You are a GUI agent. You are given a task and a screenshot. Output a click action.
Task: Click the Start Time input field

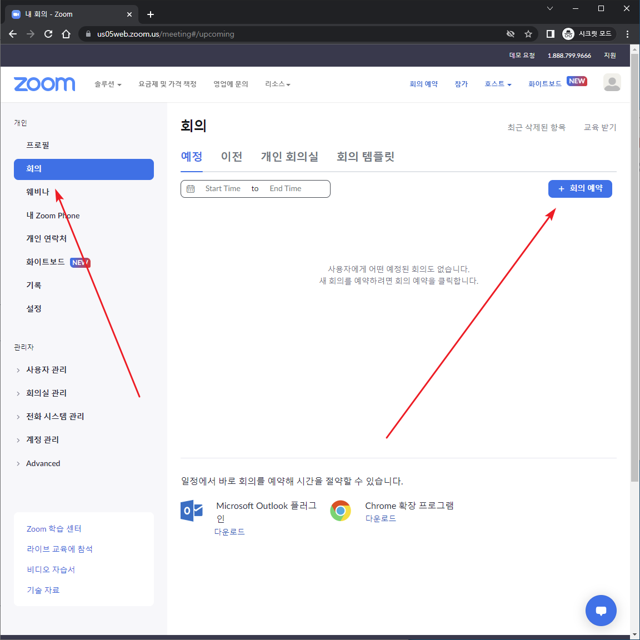[223, 188]
